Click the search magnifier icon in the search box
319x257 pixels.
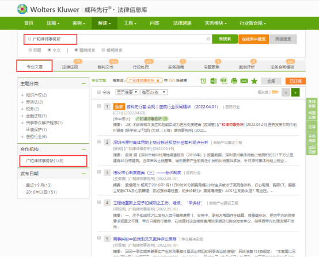[29, 39]
